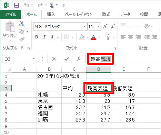Cut selection with scissors icon
Image resolution: width=161 pixels, height=135 pixels.
[x=22, y=24]
